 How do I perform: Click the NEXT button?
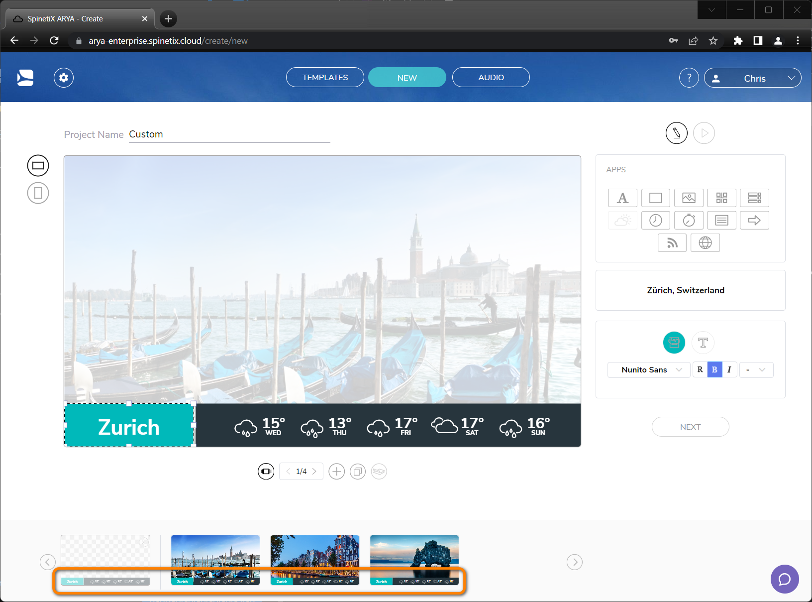[x=690, y=427]
